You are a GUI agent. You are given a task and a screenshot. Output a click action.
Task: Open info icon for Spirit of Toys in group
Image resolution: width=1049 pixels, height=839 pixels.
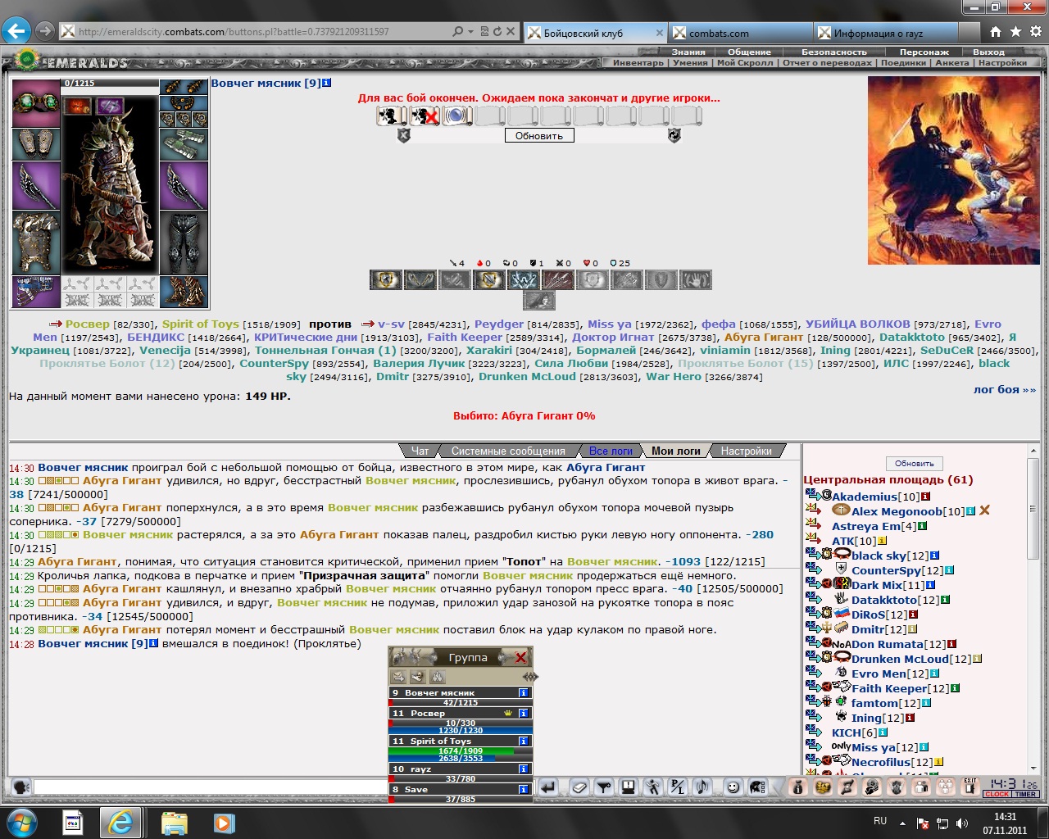point(523,741)
